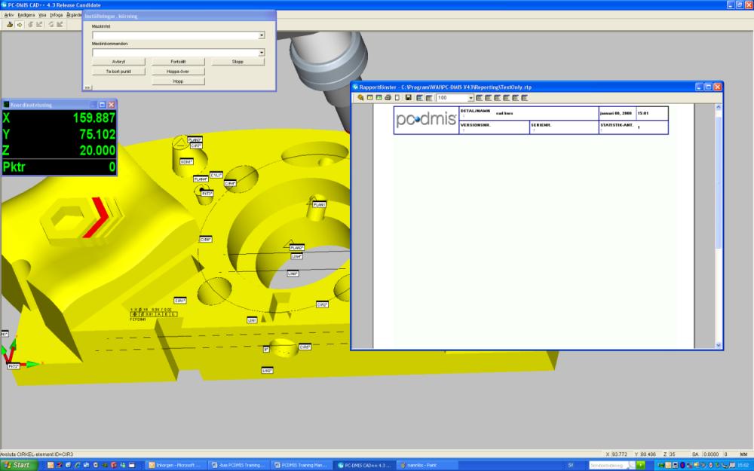Select the CIR6 feature label
Image resolution: width=754 pixels, height=471 pixels.
[x=205, y=240]
